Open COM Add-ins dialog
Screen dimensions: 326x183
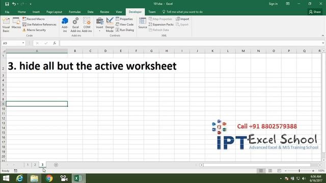tap(87, 25)
